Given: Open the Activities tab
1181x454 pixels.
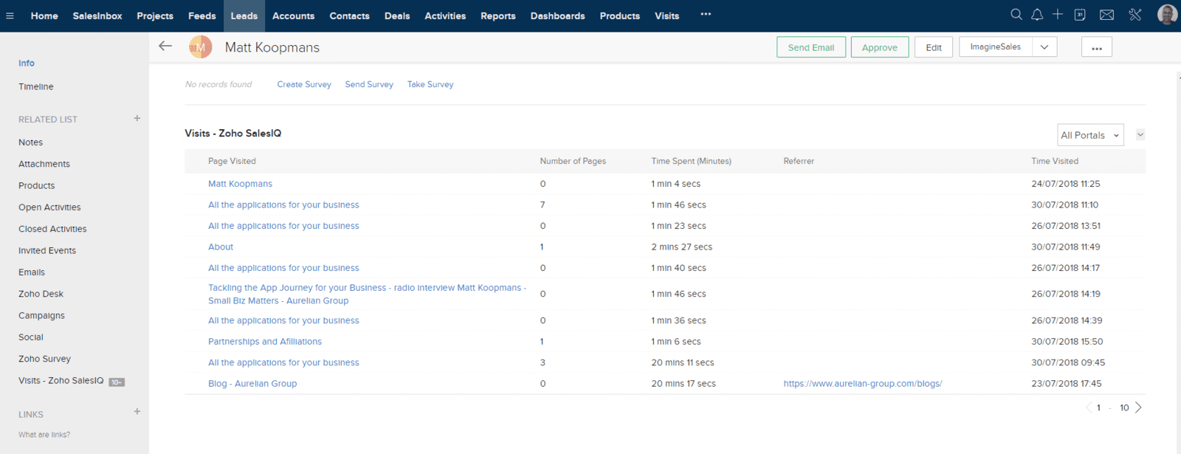Looking at the screenshot, I should pyautogui.click(x=445, y=16).
